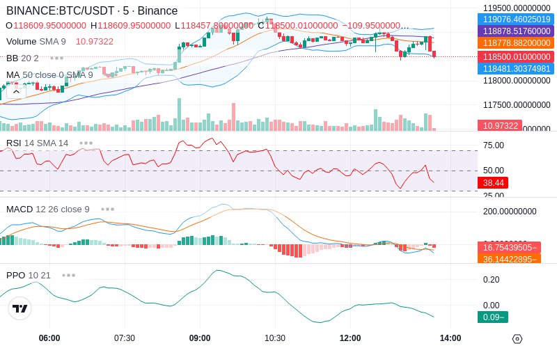Click the 06:00 time axis label

49,338
